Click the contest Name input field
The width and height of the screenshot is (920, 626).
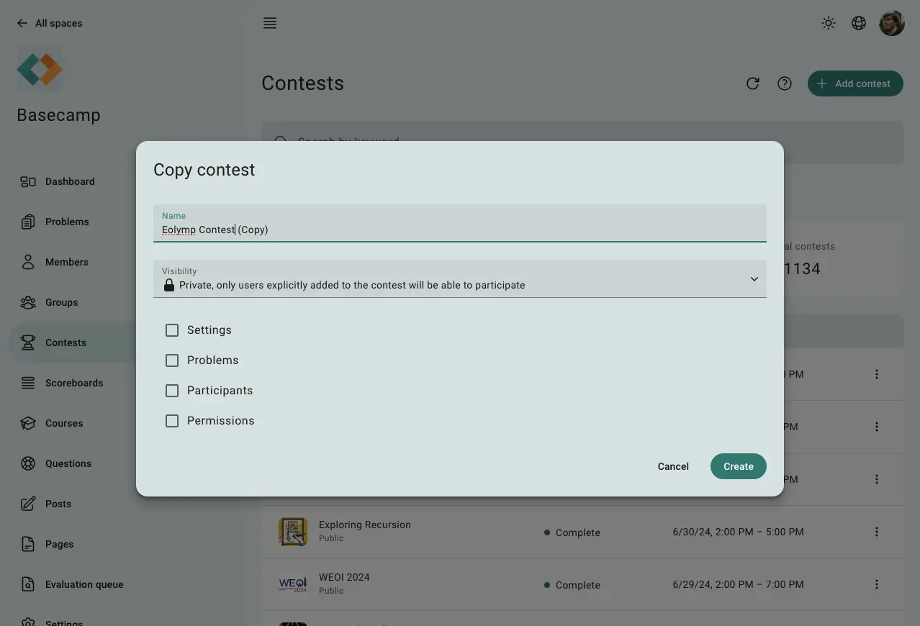[459, 230]
